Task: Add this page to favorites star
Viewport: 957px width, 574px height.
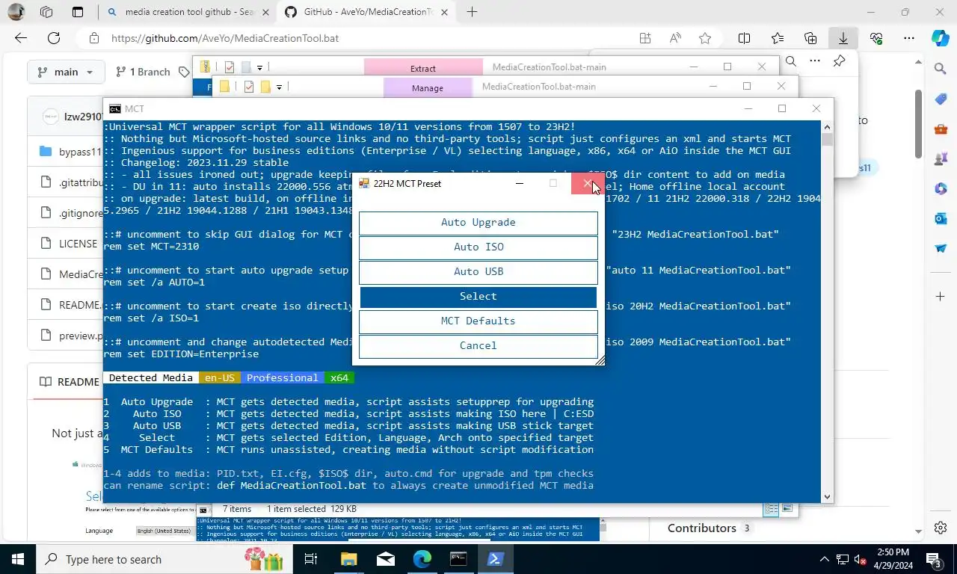Action: (705, 38)
